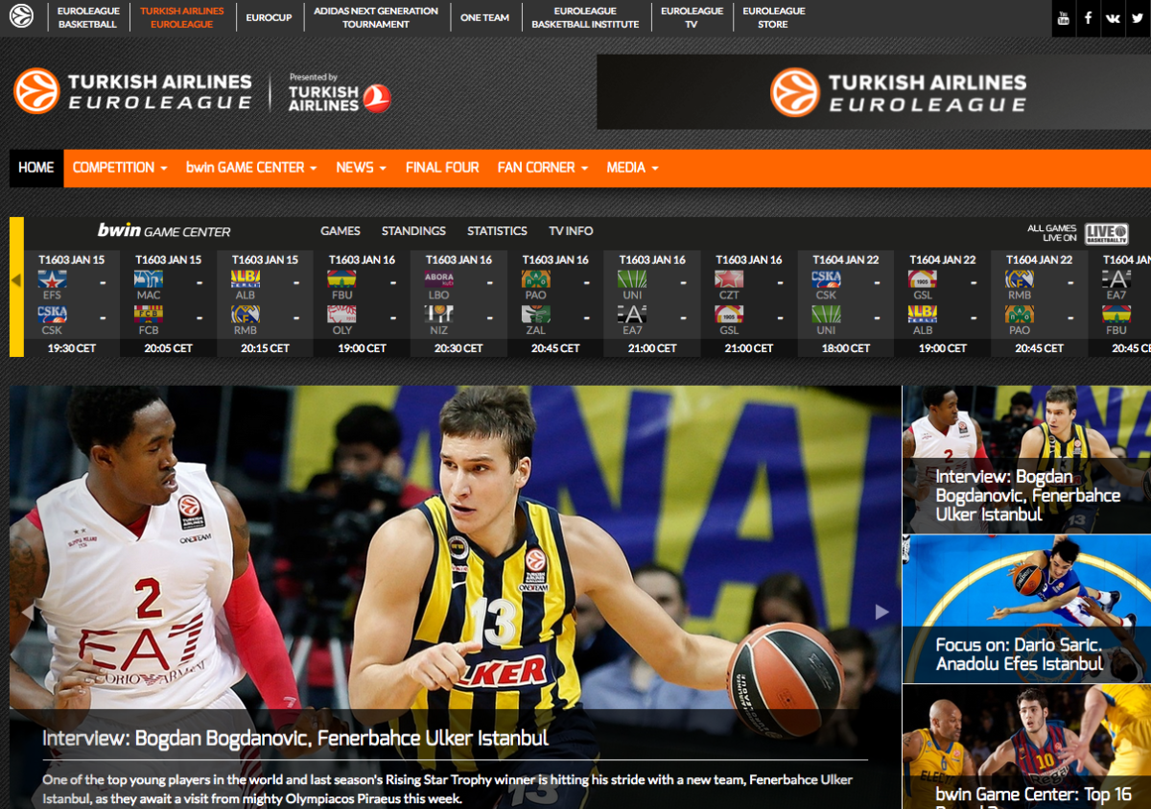Image resolution: width=1151 pixels, height=809 pixels.
Task: Click the main headline about Bogdan Bogdanovic
Action: click(295, 738)
